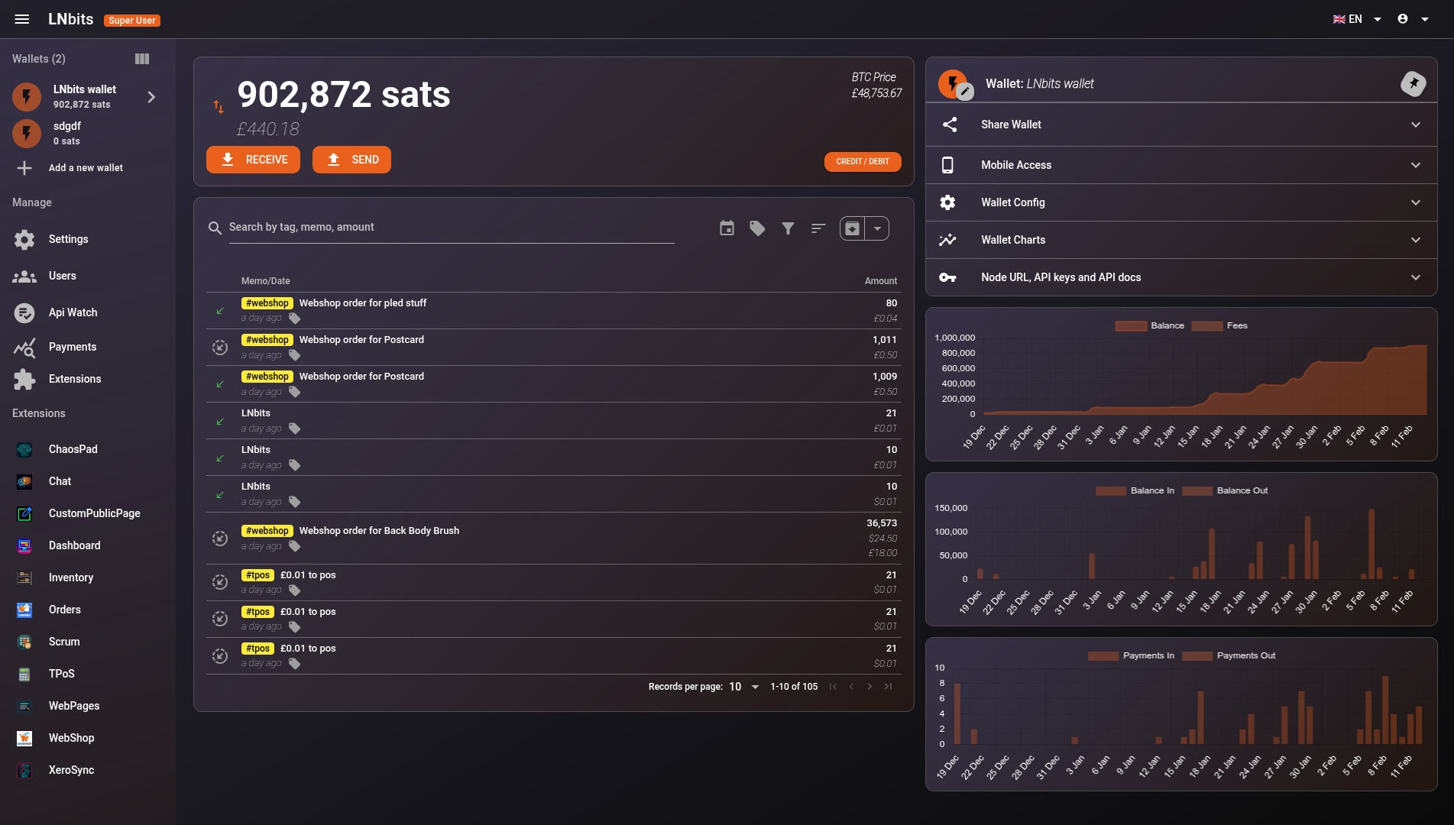The image size is (1454, 825).
Task: Click the calendar date filter icon
Action: pos(727,228)
